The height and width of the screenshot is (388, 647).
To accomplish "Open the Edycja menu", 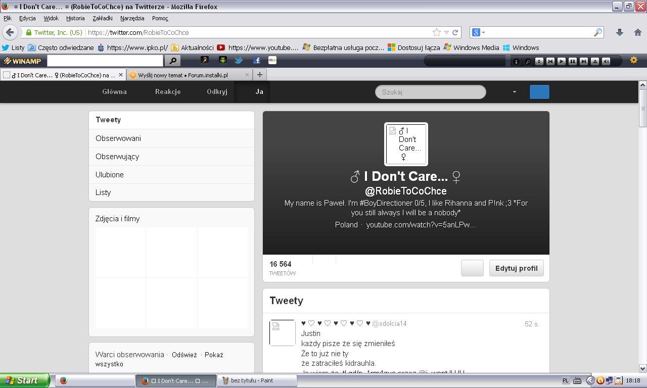I will [27, 18].
